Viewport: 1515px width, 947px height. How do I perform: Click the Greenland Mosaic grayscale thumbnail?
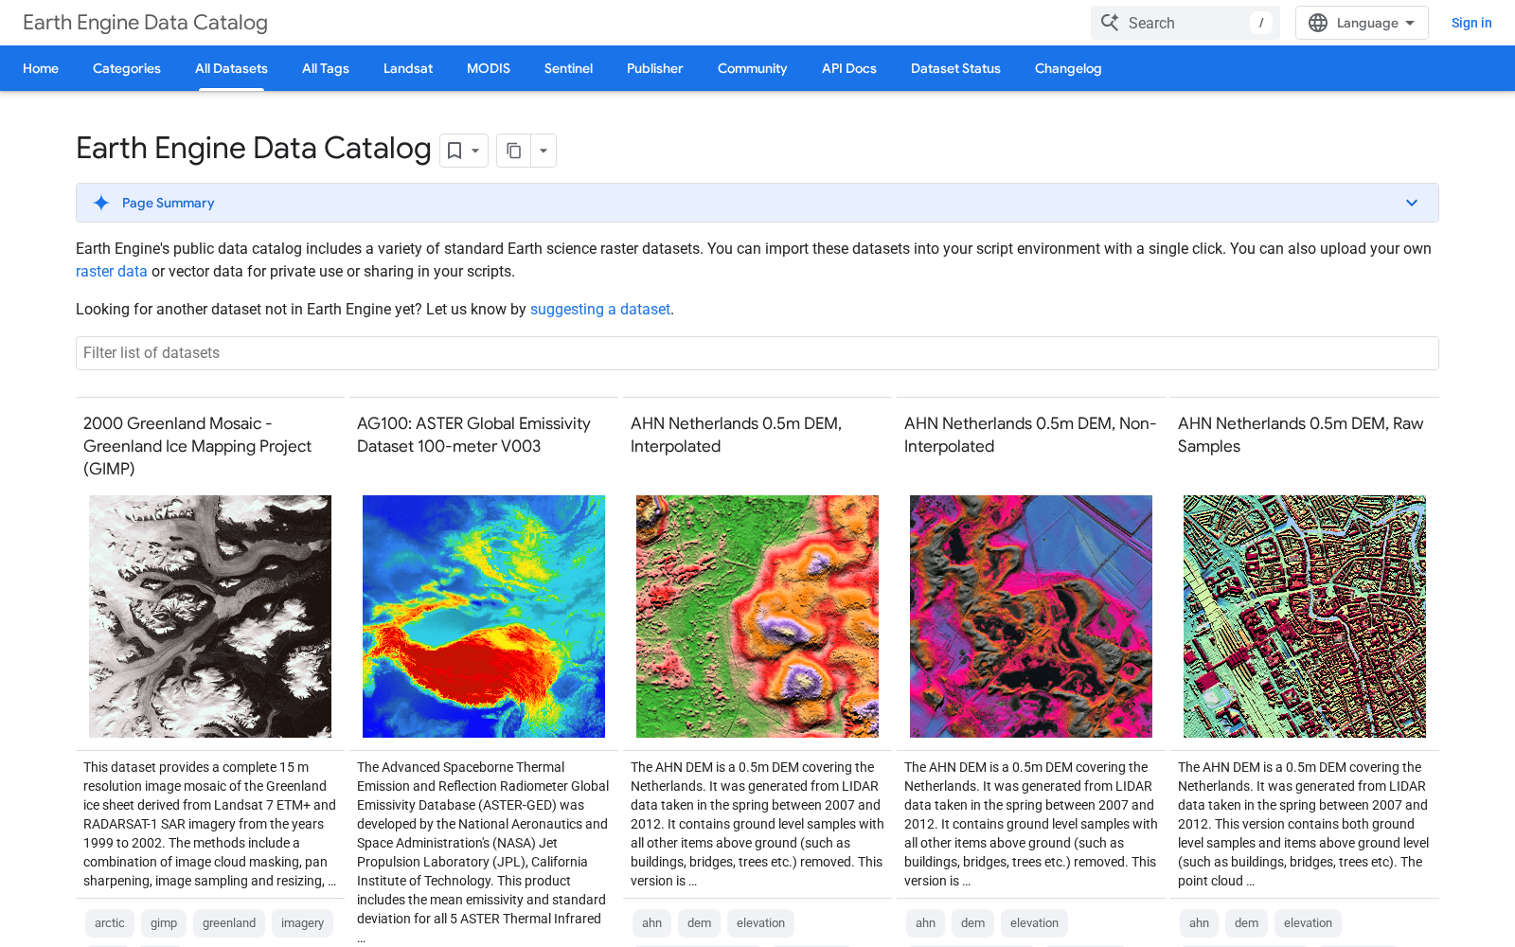click(210, 616)
